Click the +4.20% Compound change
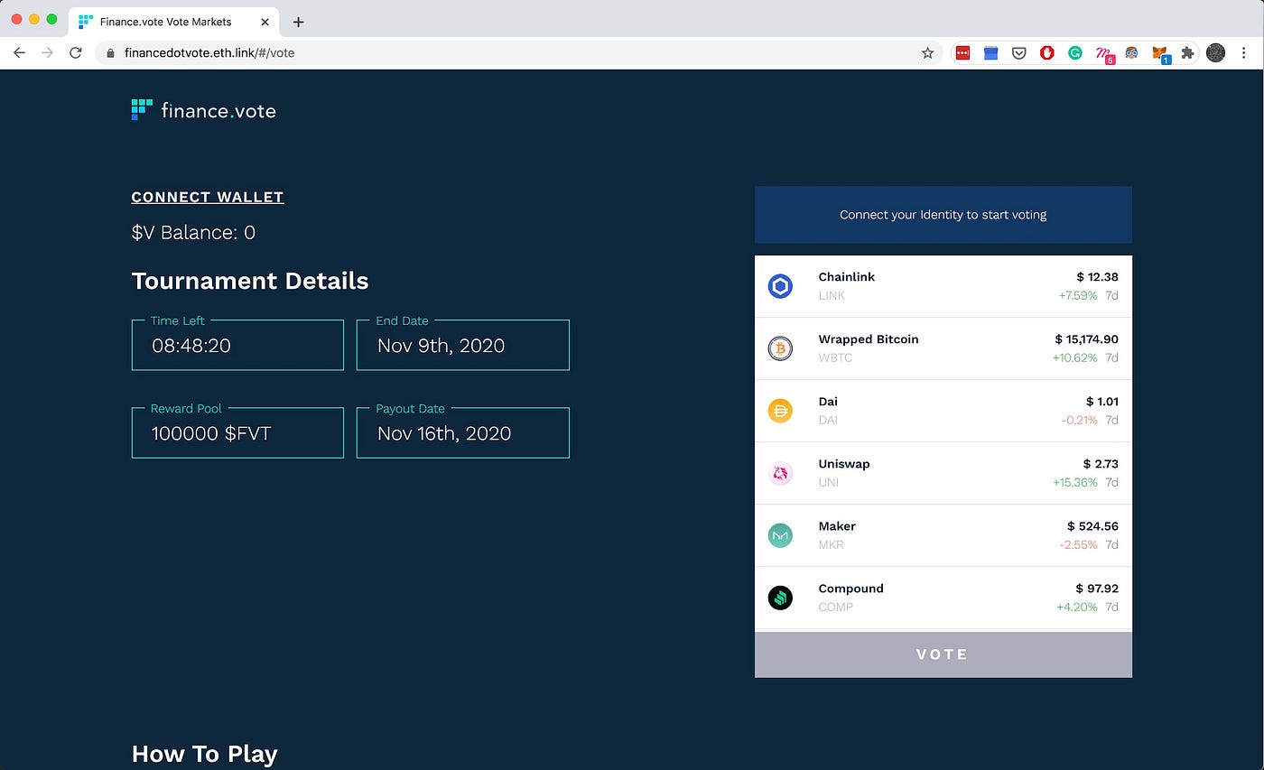The image size is (1264, 770). pyautogui.click(x=1077, y=607)
